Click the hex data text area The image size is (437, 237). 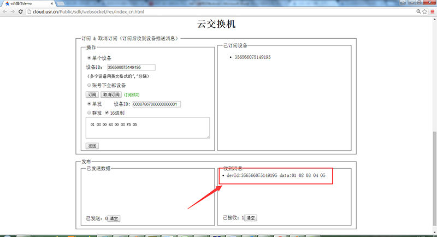point(147,128)
